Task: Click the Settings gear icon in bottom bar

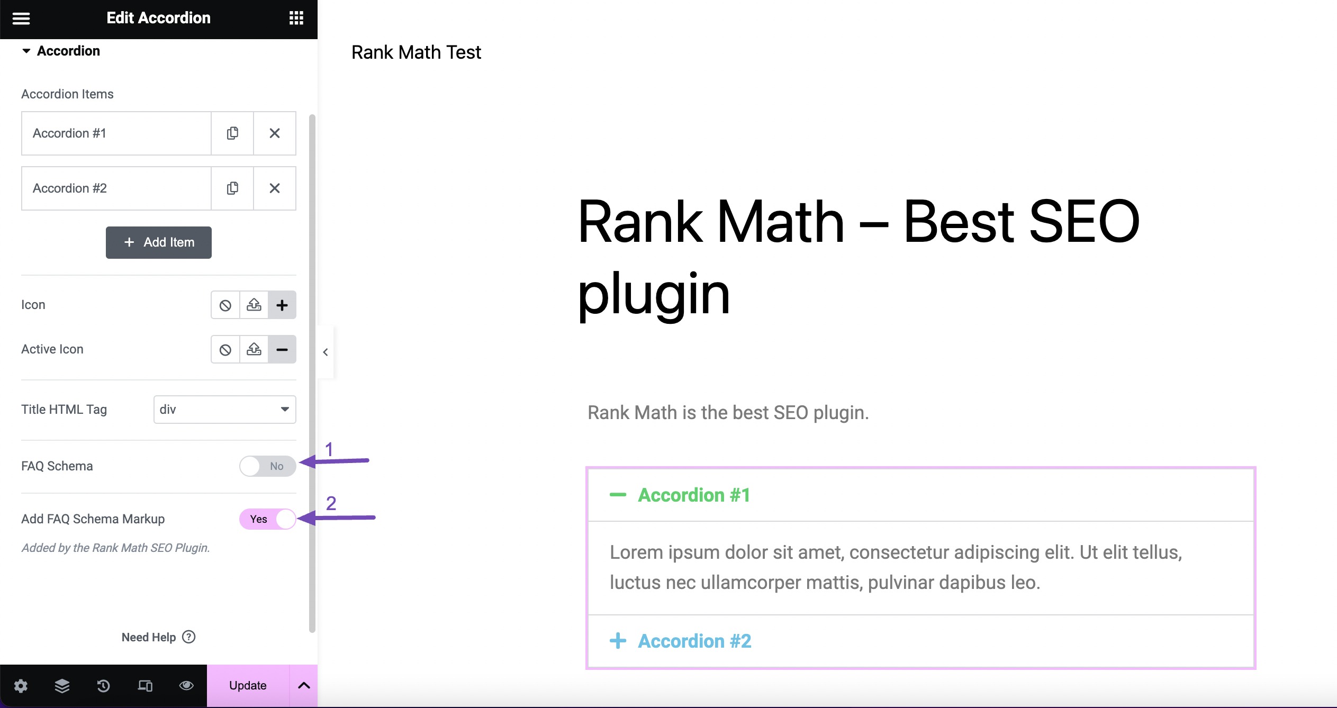Action: click(x=20, y=685)
